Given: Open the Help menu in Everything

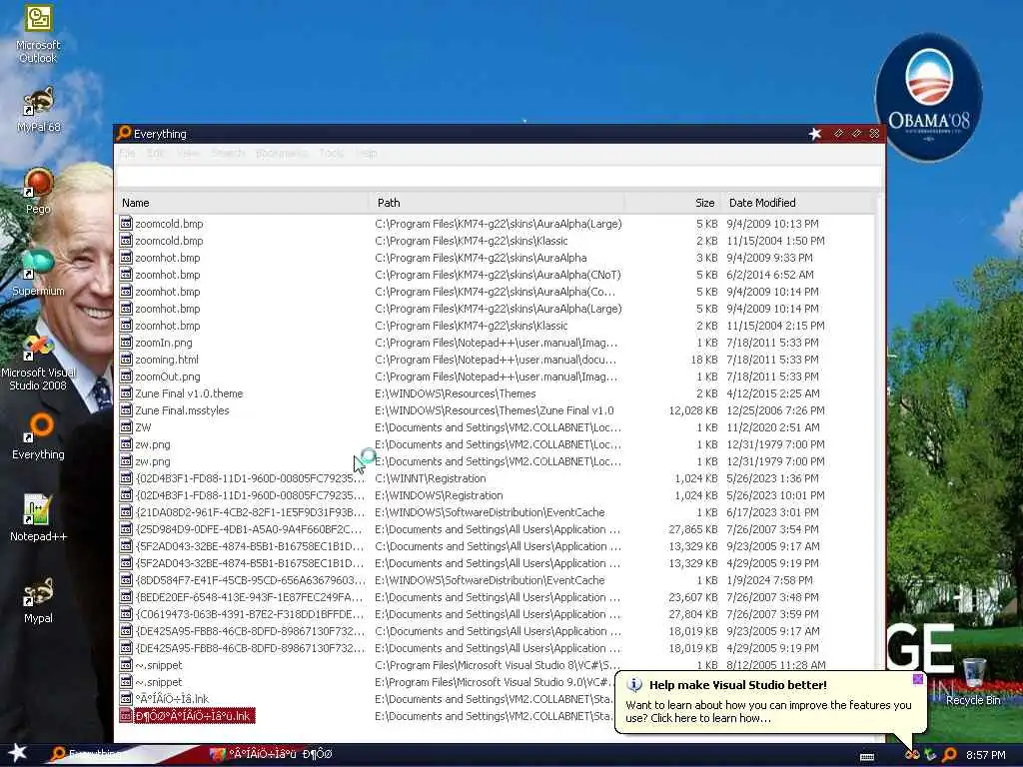Looking at the screenshot, I should (367, 153).
